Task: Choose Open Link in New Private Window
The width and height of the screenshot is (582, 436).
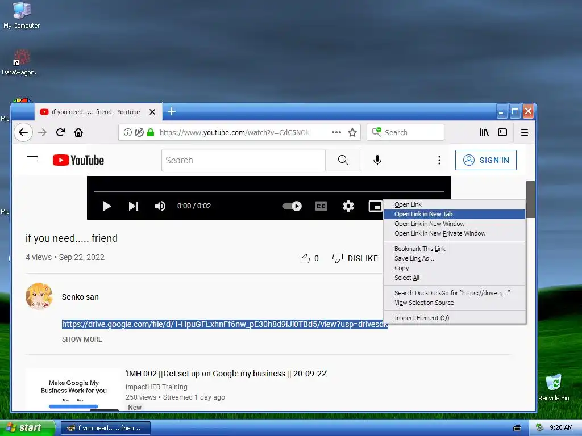Action: point(454,233)
